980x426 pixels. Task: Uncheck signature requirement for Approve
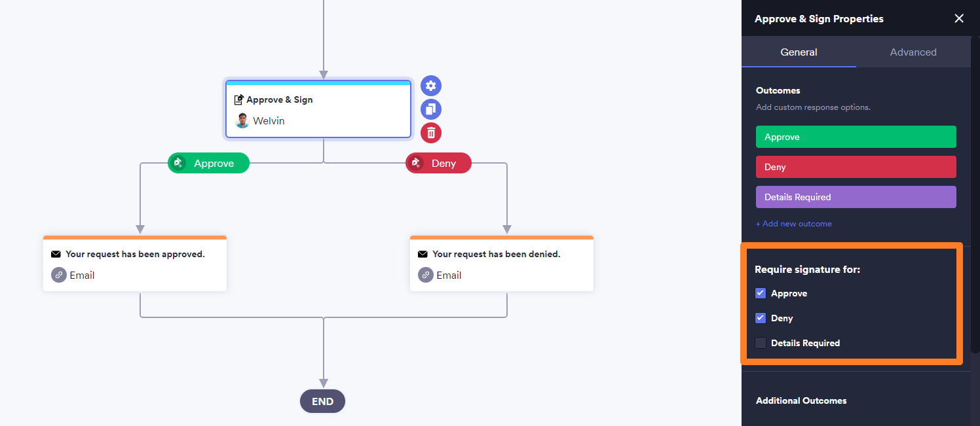[x=761, y=293]
